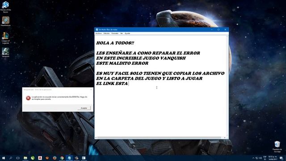
Task: Click Notepad horizontal scrollbar thumb
Action: 159,138
